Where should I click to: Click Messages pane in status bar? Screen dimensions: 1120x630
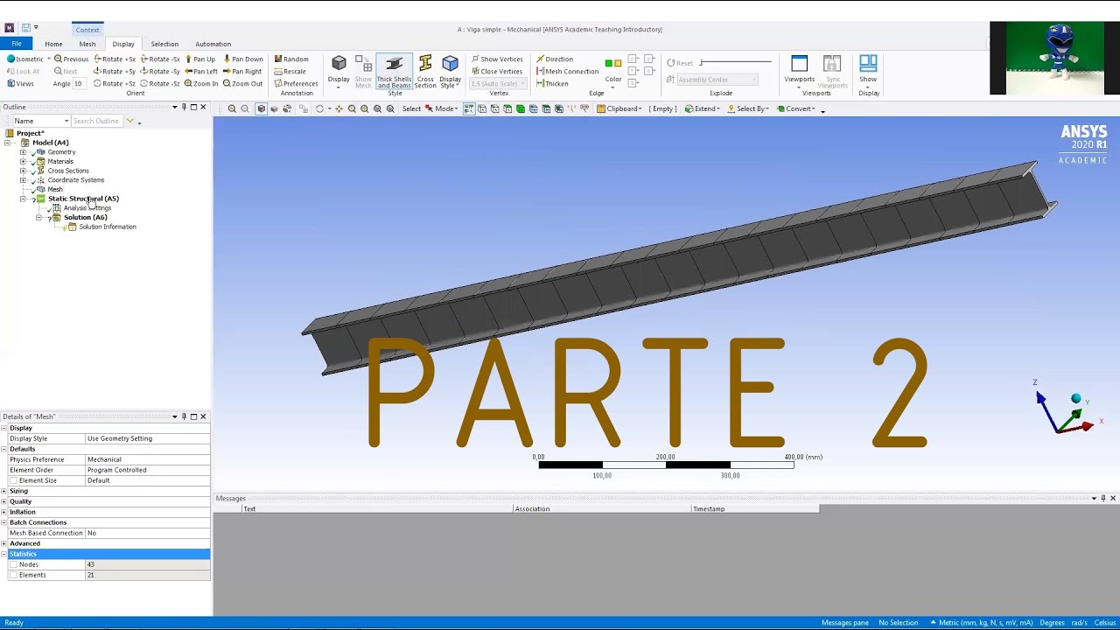pyautogui.click(x=845, y=623)
